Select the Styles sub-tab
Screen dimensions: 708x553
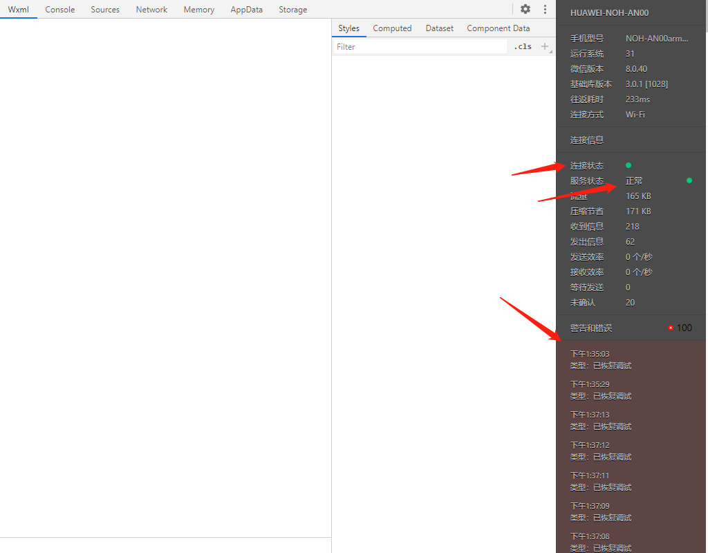(x=349, y=28)
